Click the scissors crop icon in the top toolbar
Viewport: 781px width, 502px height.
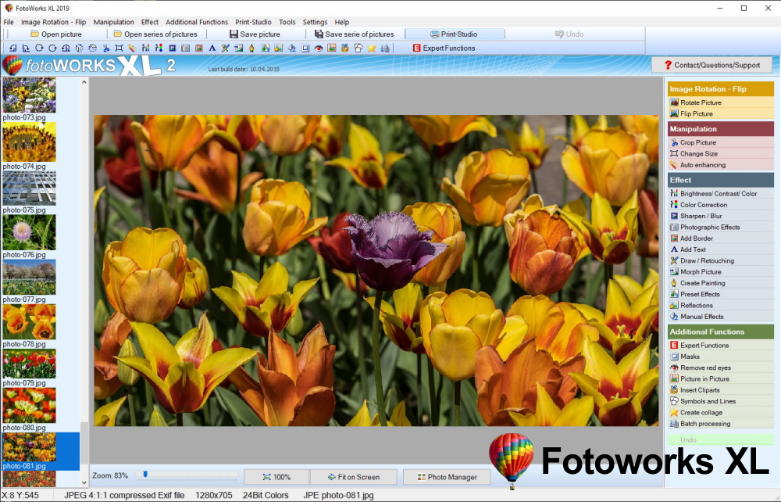[105, 48]
